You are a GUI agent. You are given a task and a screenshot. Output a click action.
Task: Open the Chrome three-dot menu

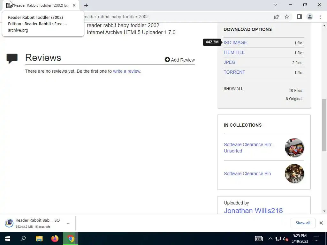[x=320, y=17]
